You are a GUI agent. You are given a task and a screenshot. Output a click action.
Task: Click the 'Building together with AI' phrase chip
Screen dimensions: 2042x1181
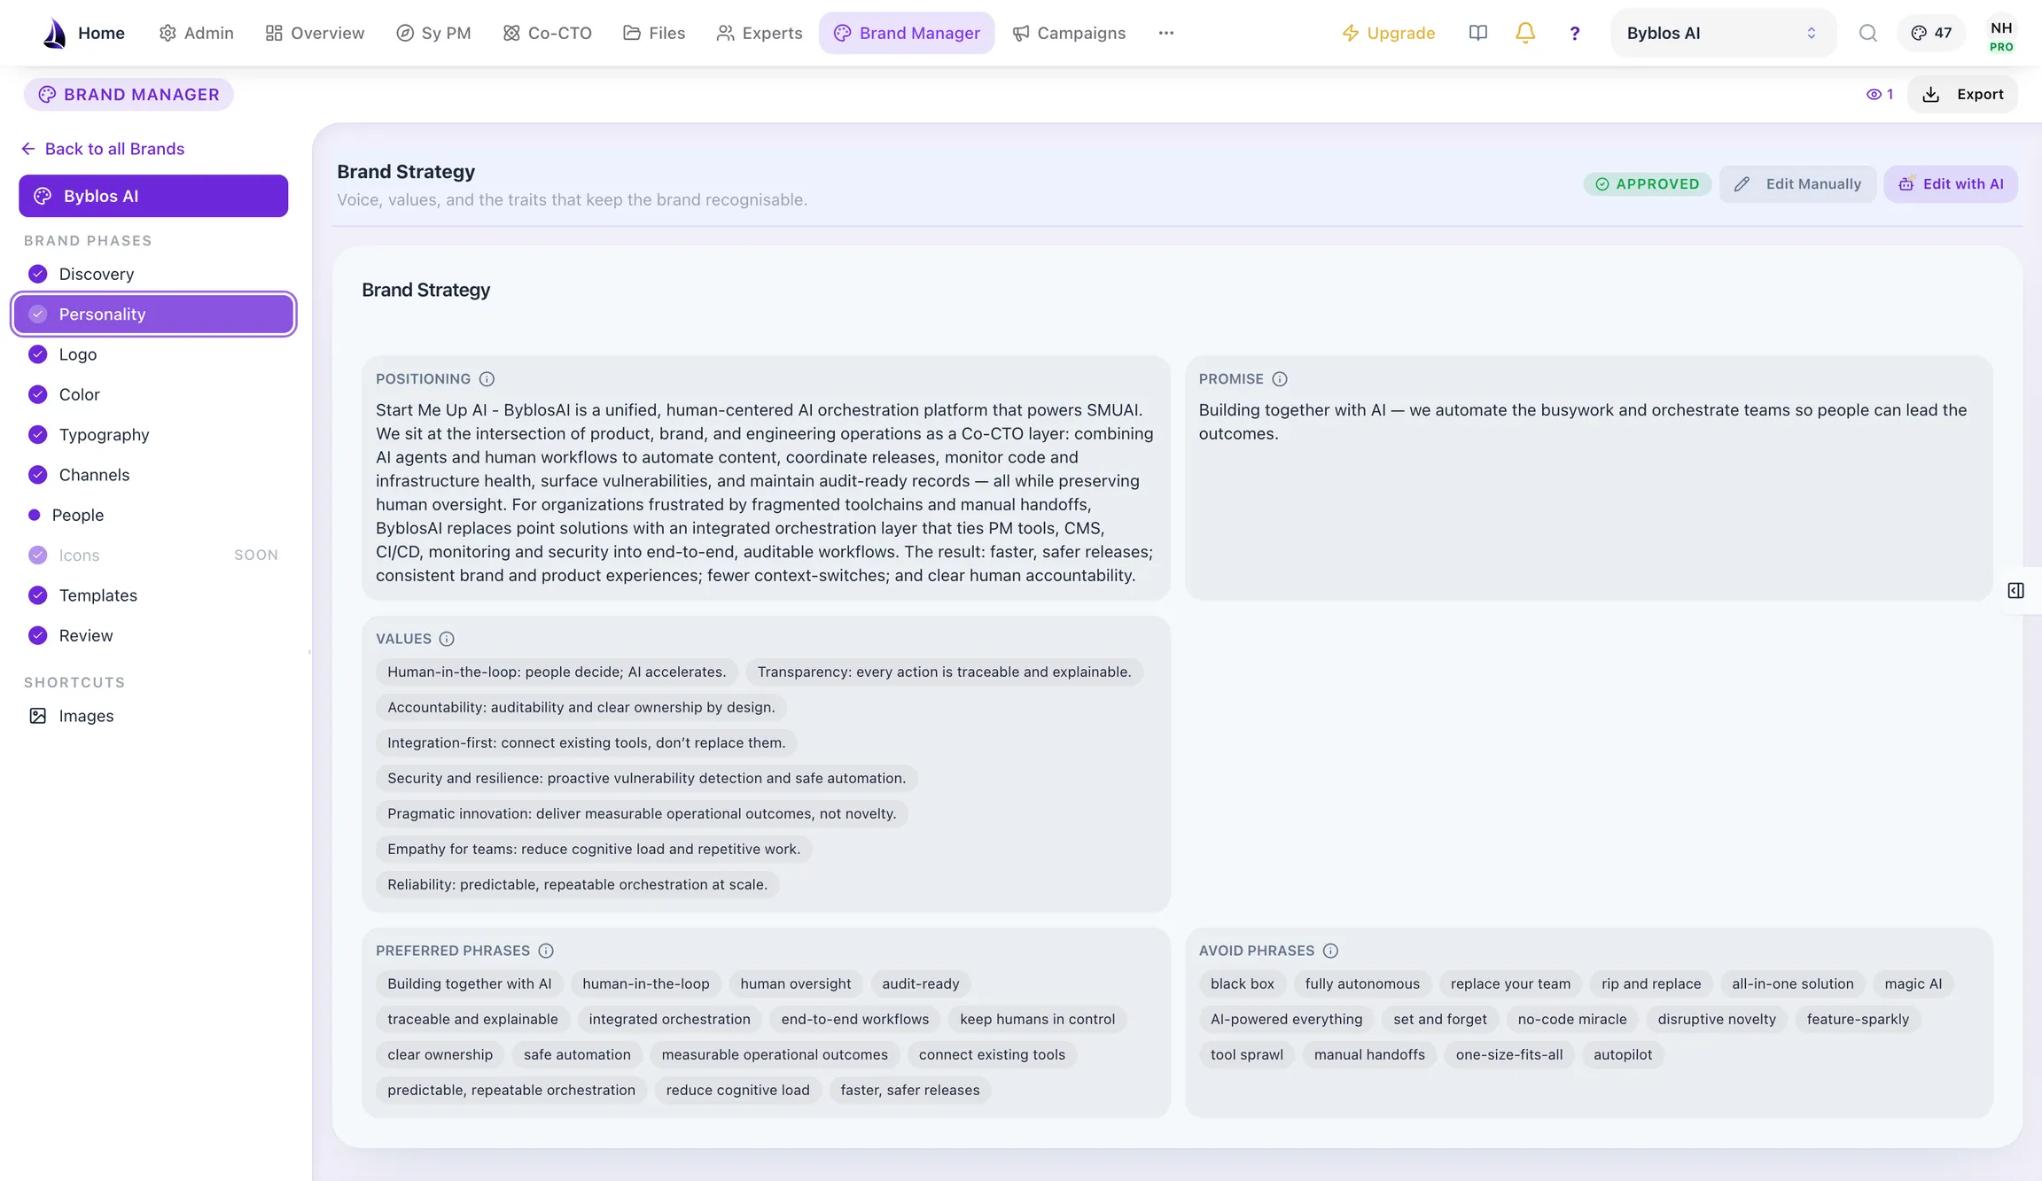point(469,983)
